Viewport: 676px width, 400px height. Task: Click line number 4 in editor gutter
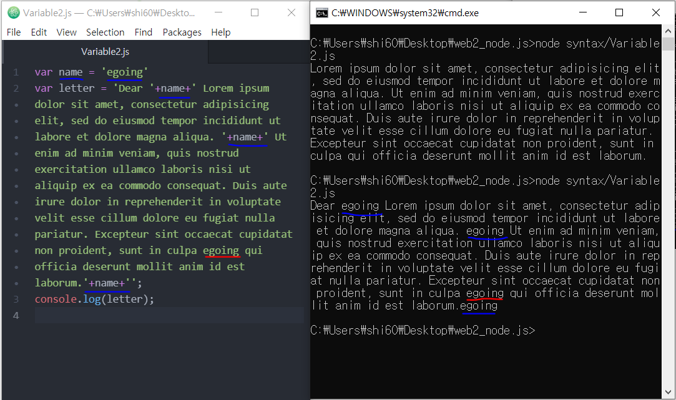pyautogui.click(x=16, y=316)
